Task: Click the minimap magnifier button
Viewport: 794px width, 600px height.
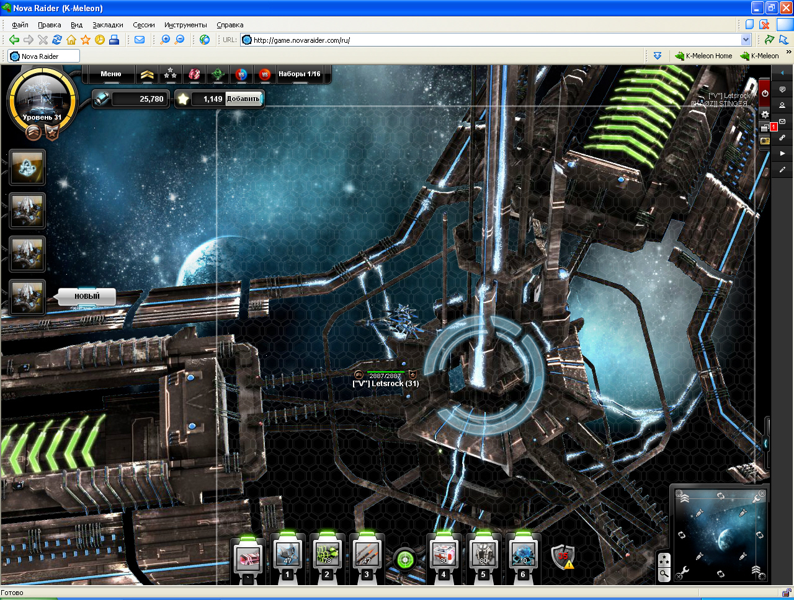Action: coord(664,574)
